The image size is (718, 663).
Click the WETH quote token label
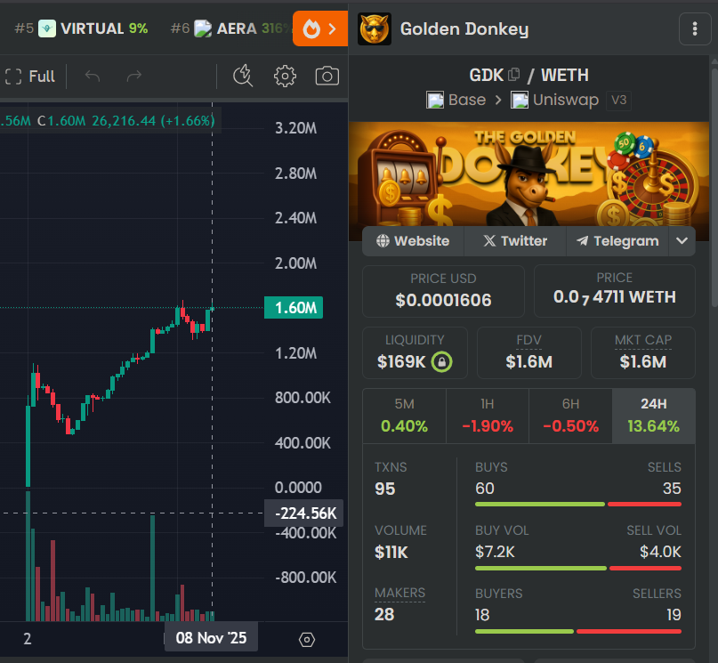565,75
